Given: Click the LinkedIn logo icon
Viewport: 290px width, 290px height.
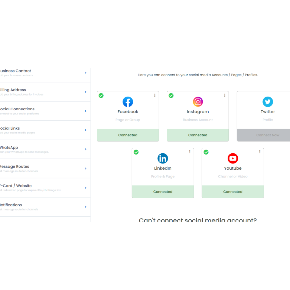Looking at the screenshot, I should [163, 158].
